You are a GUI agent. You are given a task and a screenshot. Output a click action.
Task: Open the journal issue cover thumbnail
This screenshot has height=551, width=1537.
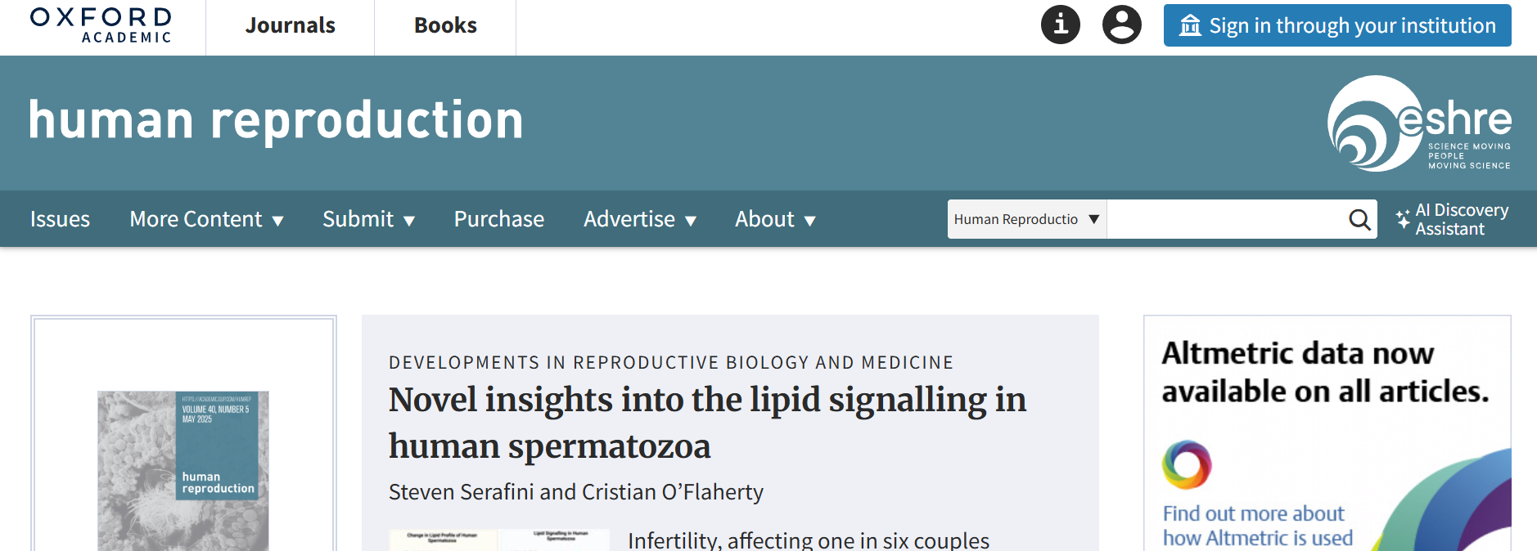(183, 471)
